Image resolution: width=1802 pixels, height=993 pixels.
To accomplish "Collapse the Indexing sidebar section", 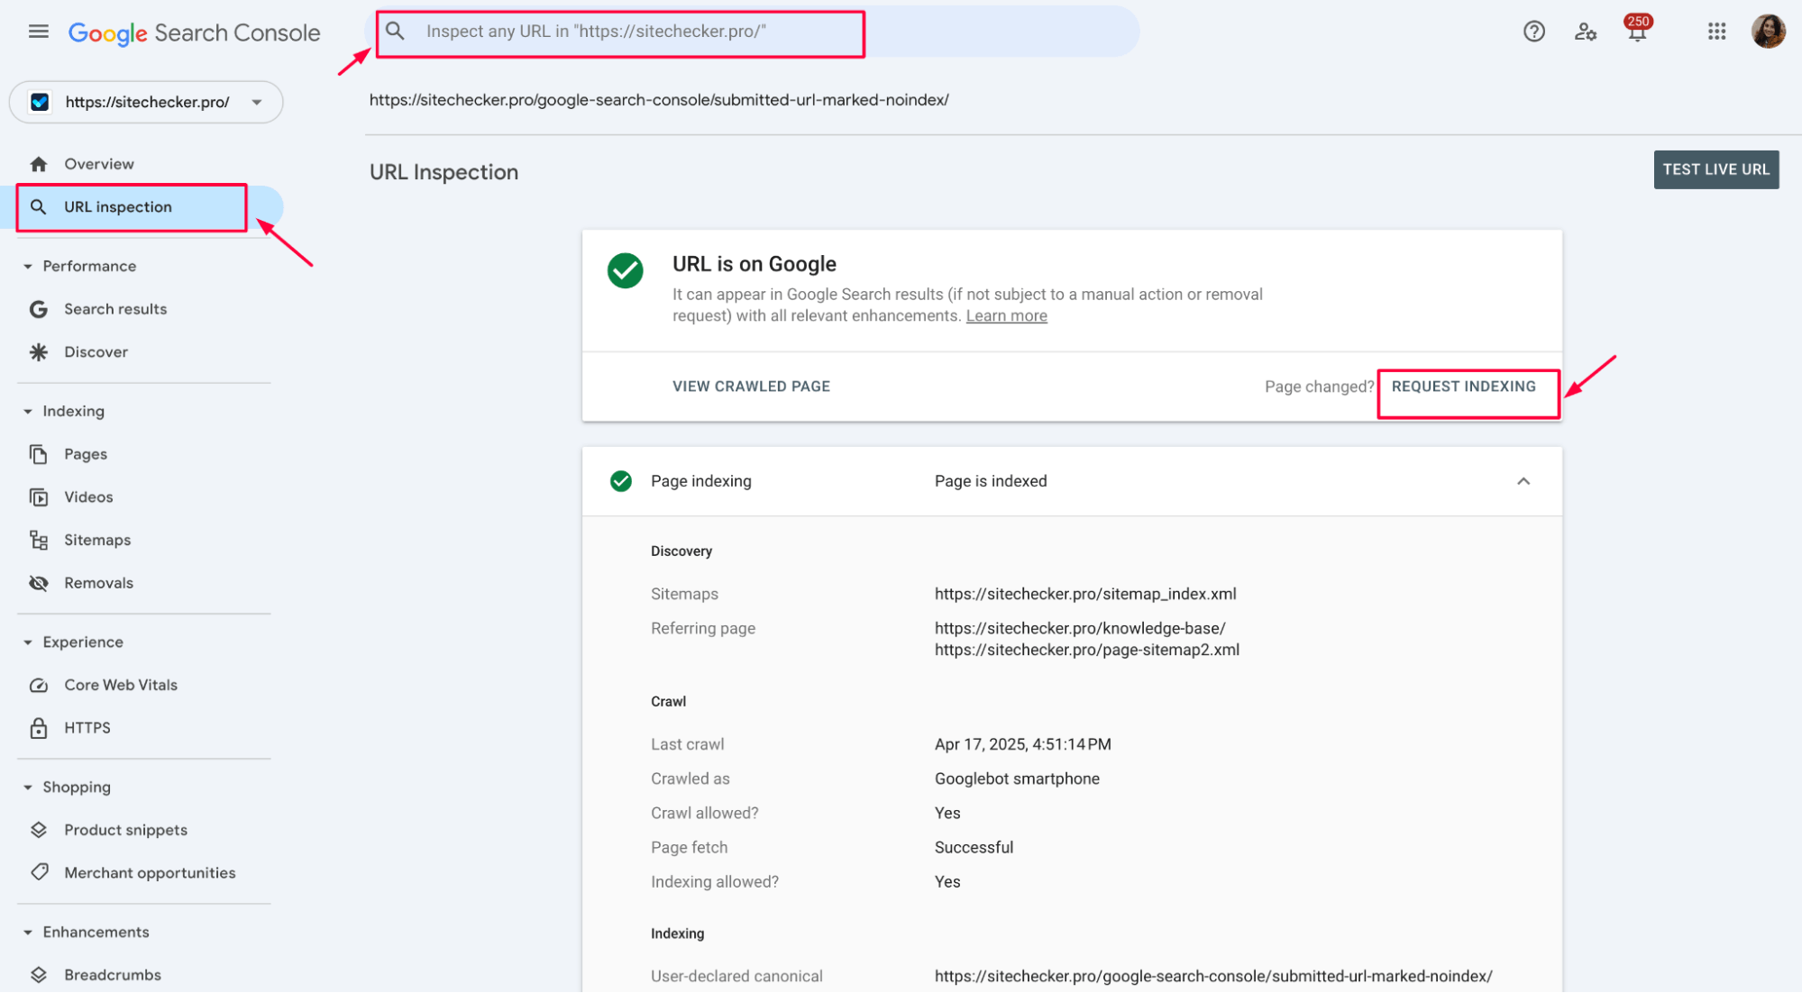I will (28, 412).
